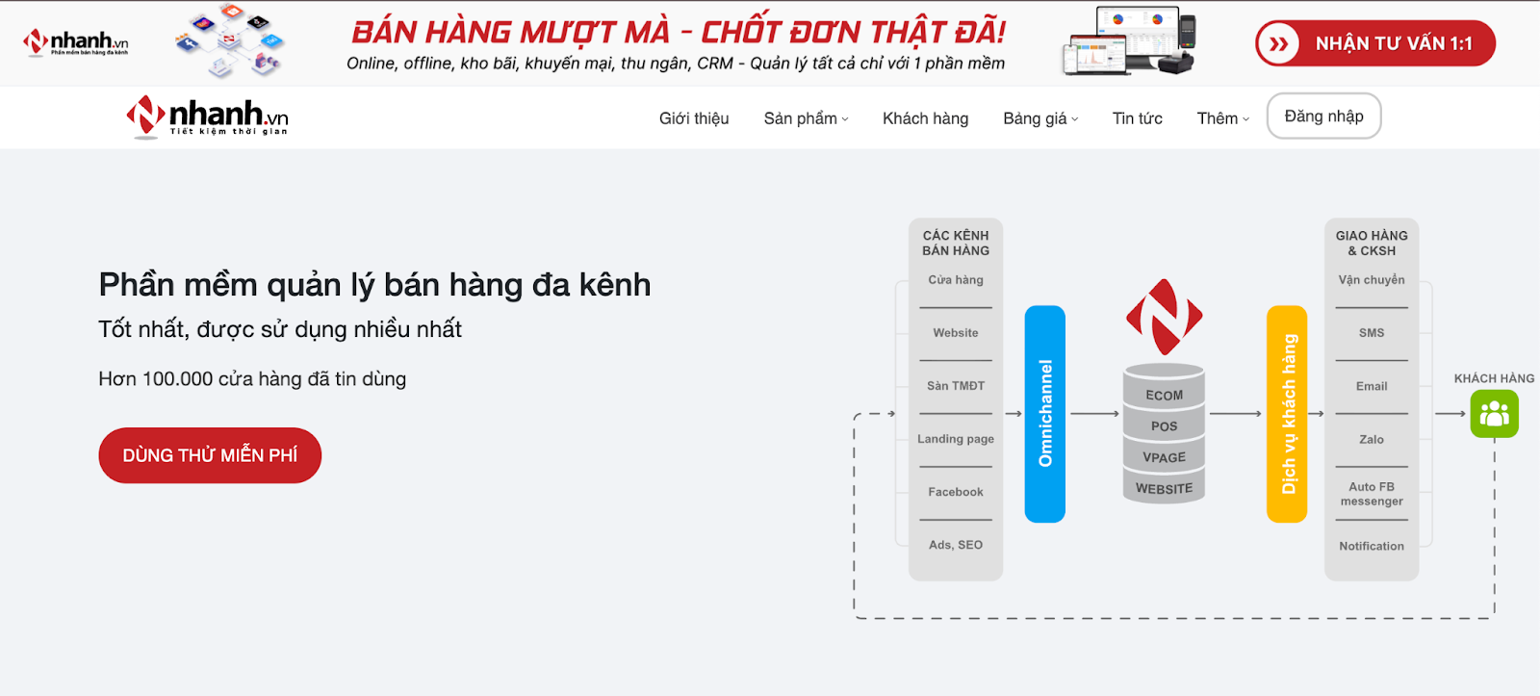
Task: Click the nhanh.vn logo in navigation bar
Action: point(207,117)
